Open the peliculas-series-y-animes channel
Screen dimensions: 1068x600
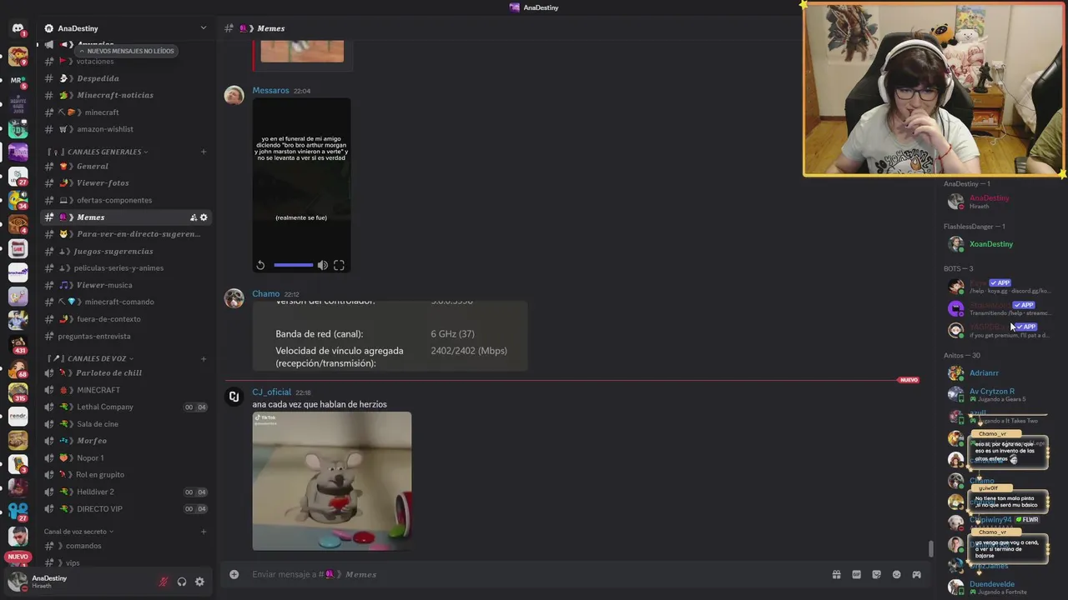click(125, 268)
